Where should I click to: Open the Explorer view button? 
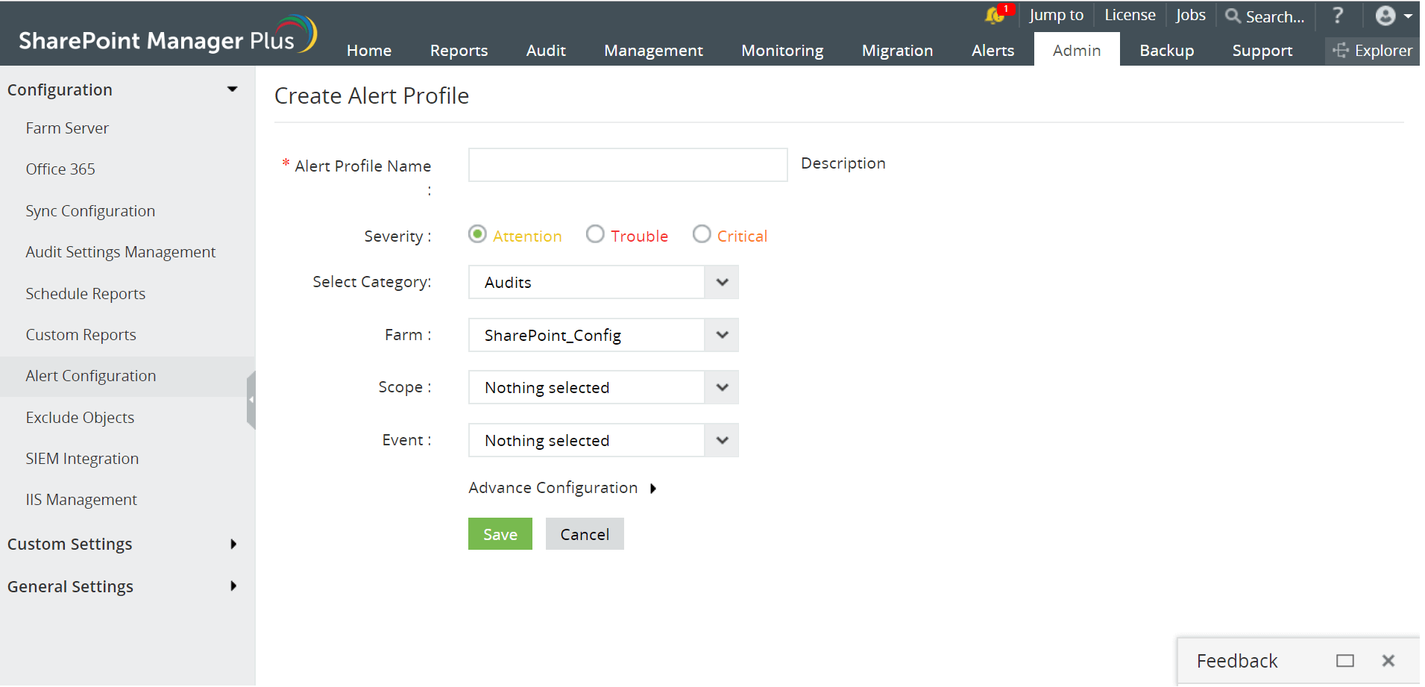tap(1372, 51)
